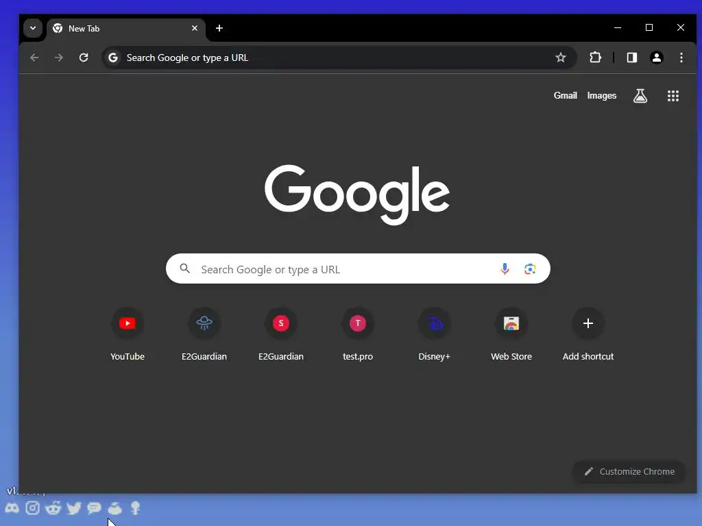Screen dimensions: 702x526
Task: Close the New Tab tab
Action: 195,28
